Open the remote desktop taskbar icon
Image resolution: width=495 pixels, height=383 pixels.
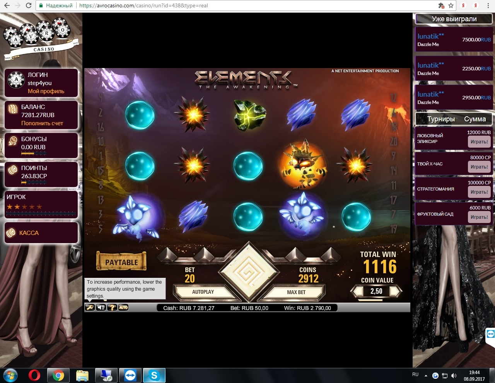[x=106, y=375]
